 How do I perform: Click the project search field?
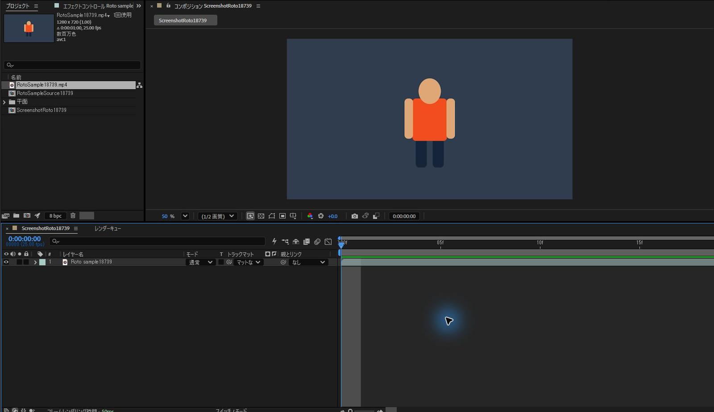(x=72, y=65)
